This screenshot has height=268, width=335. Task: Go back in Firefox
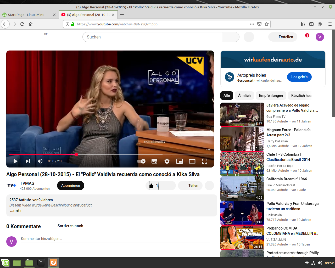click(5, 24)
